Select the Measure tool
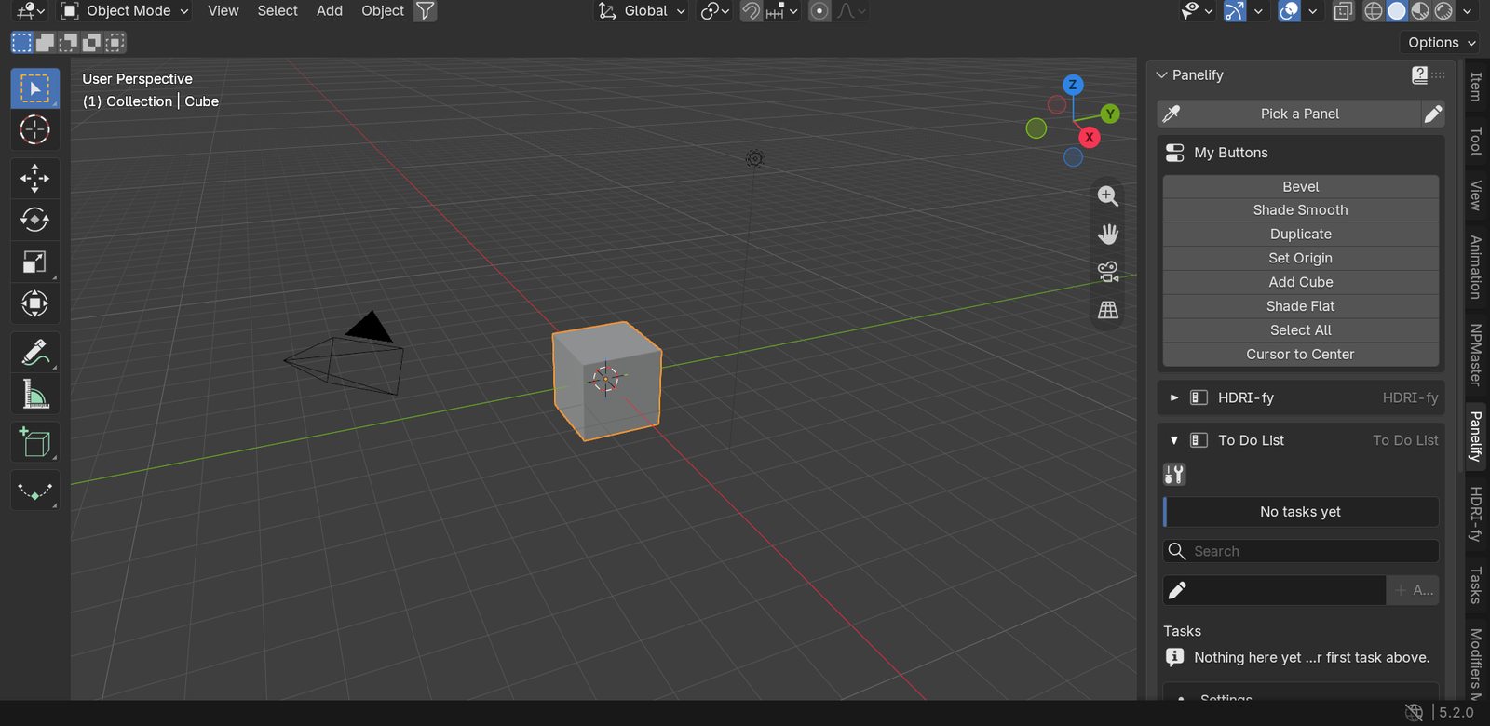1490x726 pixels. coord(35,395)
